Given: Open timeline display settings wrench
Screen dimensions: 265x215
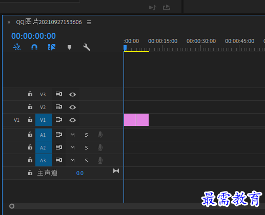Looking at the screenshot, I should 87,47.
